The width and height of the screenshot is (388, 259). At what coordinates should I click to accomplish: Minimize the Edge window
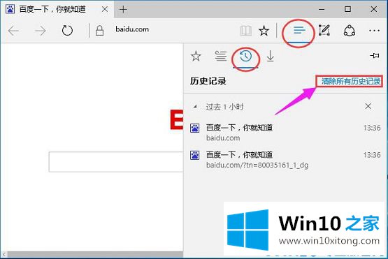pyautogui.click(x=322, y=9)
